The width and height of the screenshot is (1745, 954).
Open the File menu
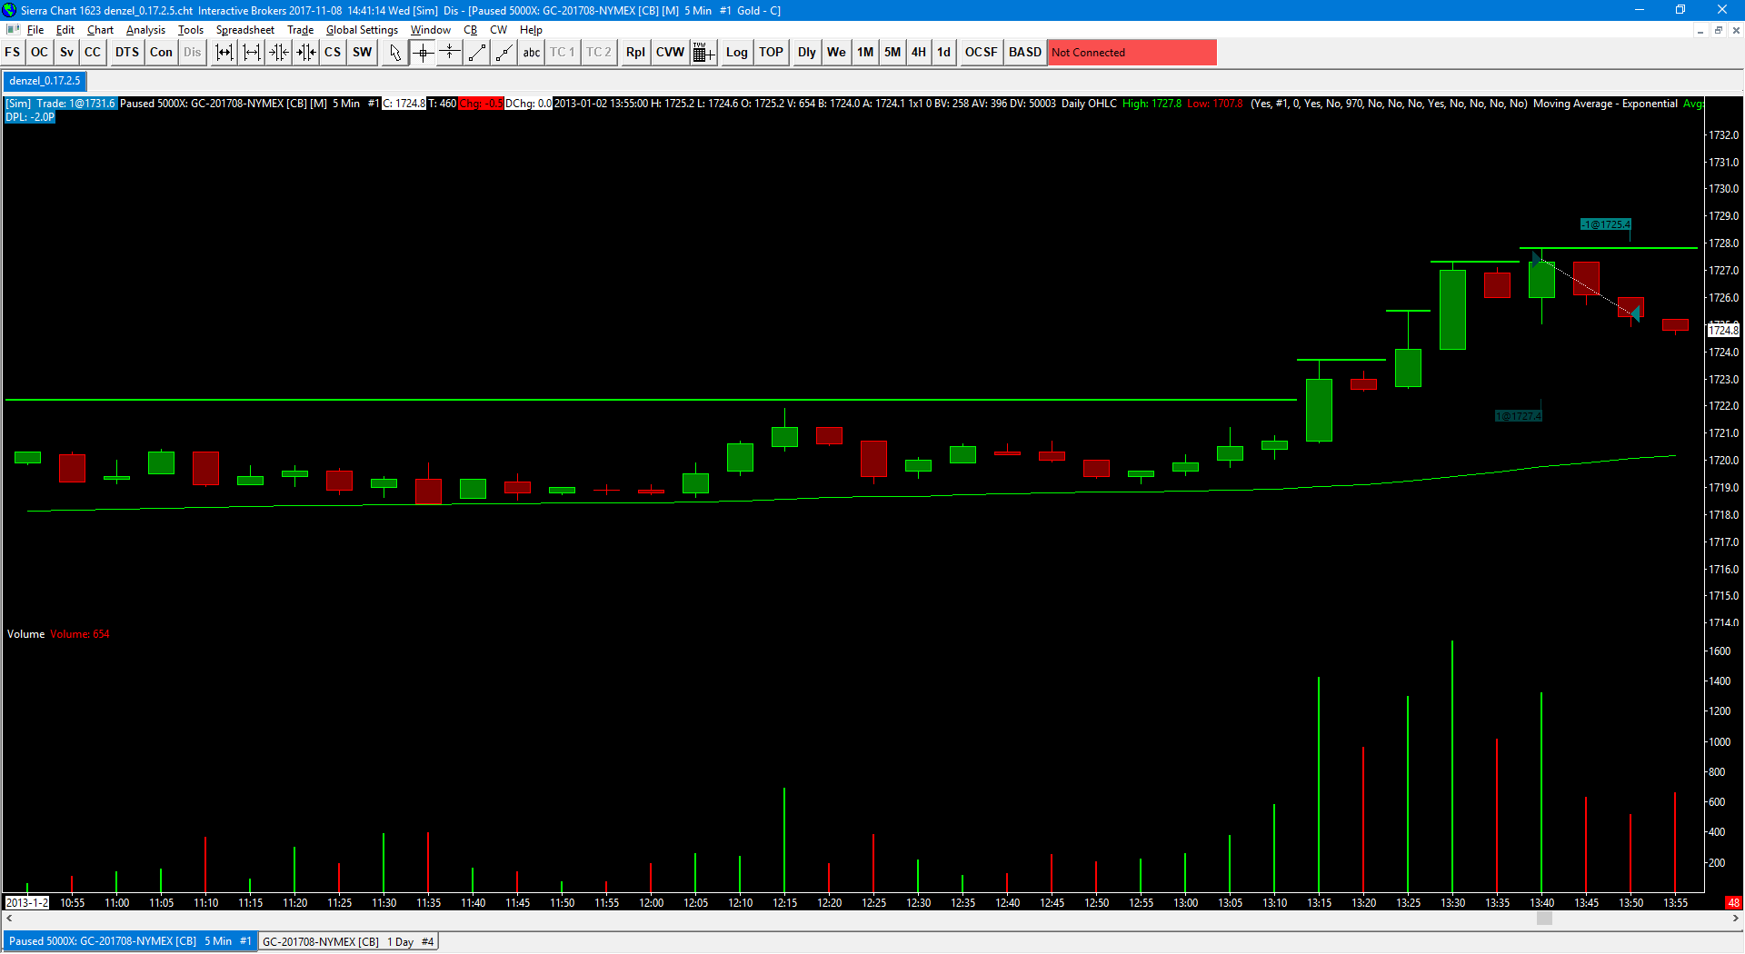pyautogui.click(x=35, y=30)
